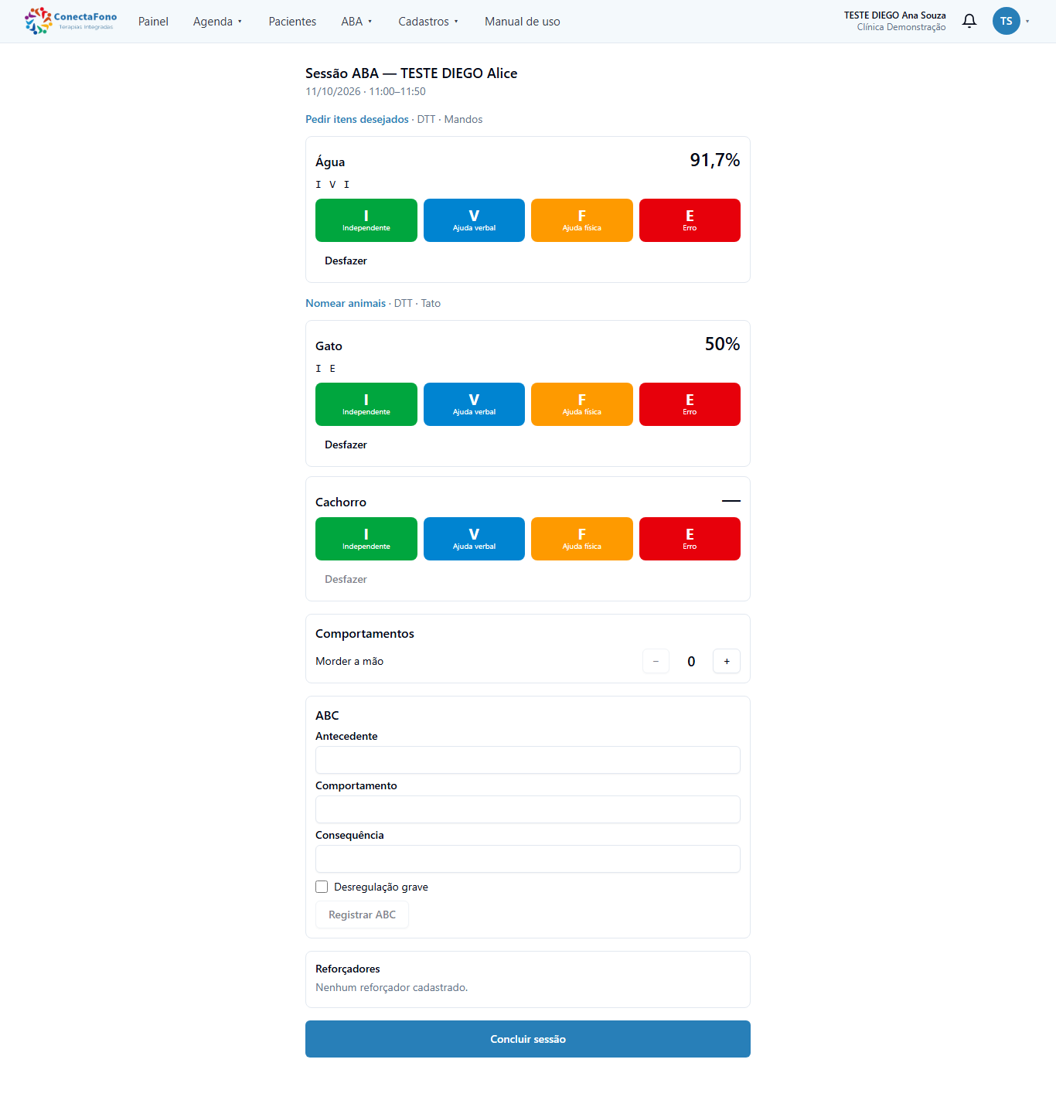Open Pedir itens desejados program link
This screenshot has width=1056, height=1107.
click(x=357, y=119)
